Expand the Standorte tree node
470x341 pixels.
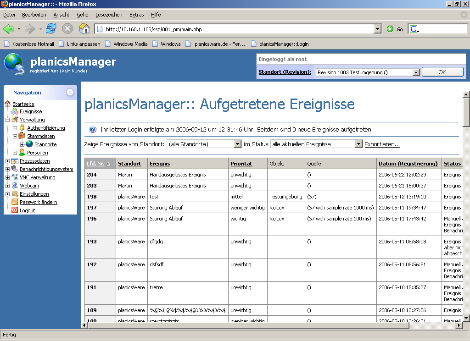click(22, 144)
